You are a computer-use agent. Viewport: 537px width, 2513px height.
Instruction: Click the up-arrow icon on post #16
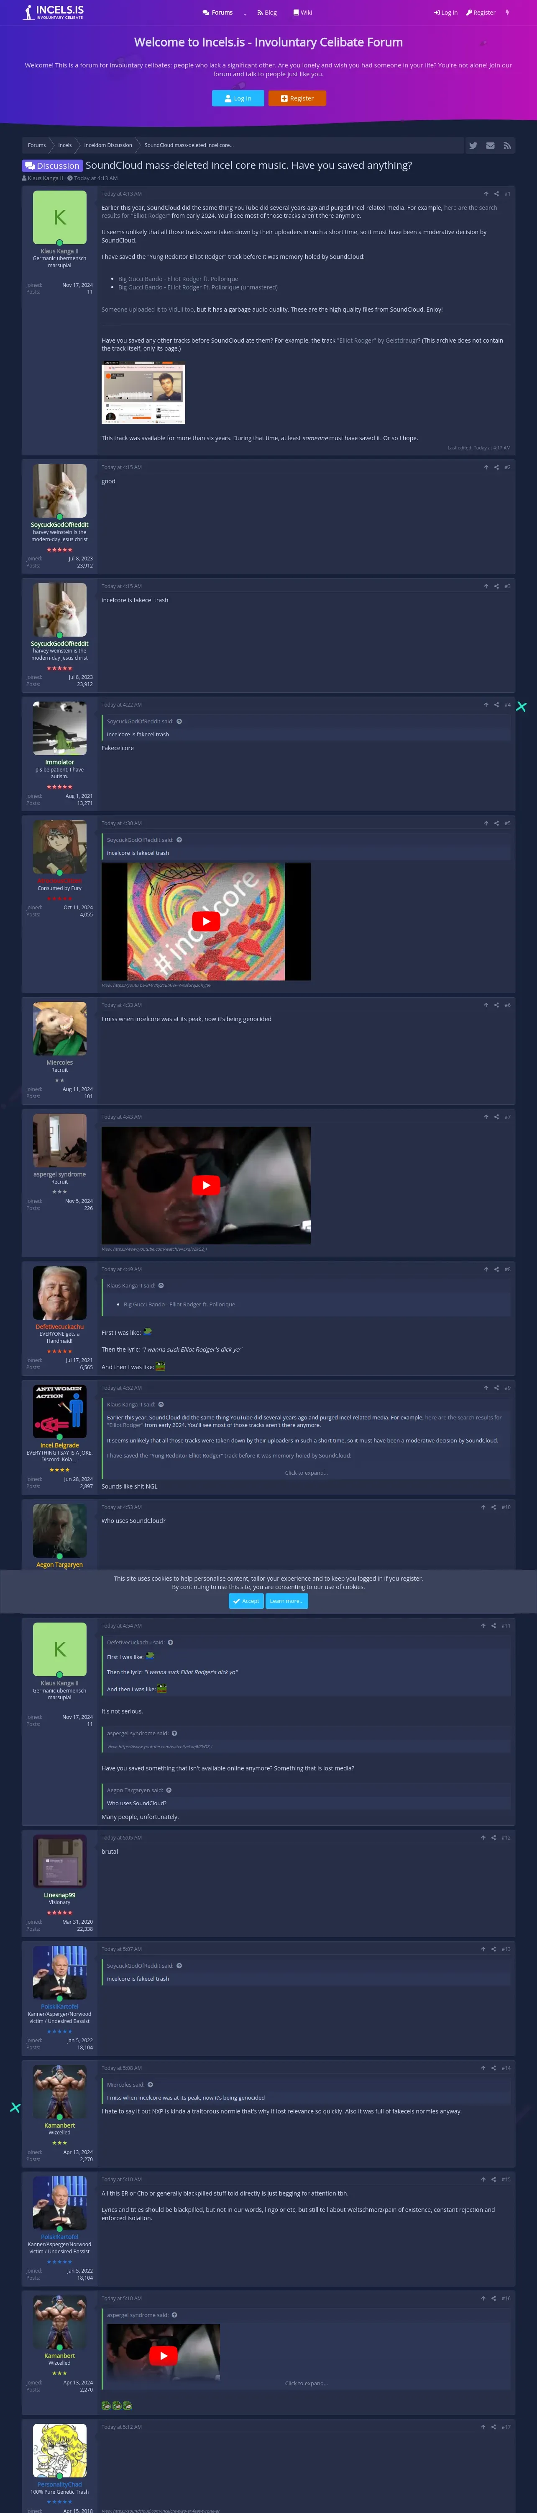(x=483, y=2299)
